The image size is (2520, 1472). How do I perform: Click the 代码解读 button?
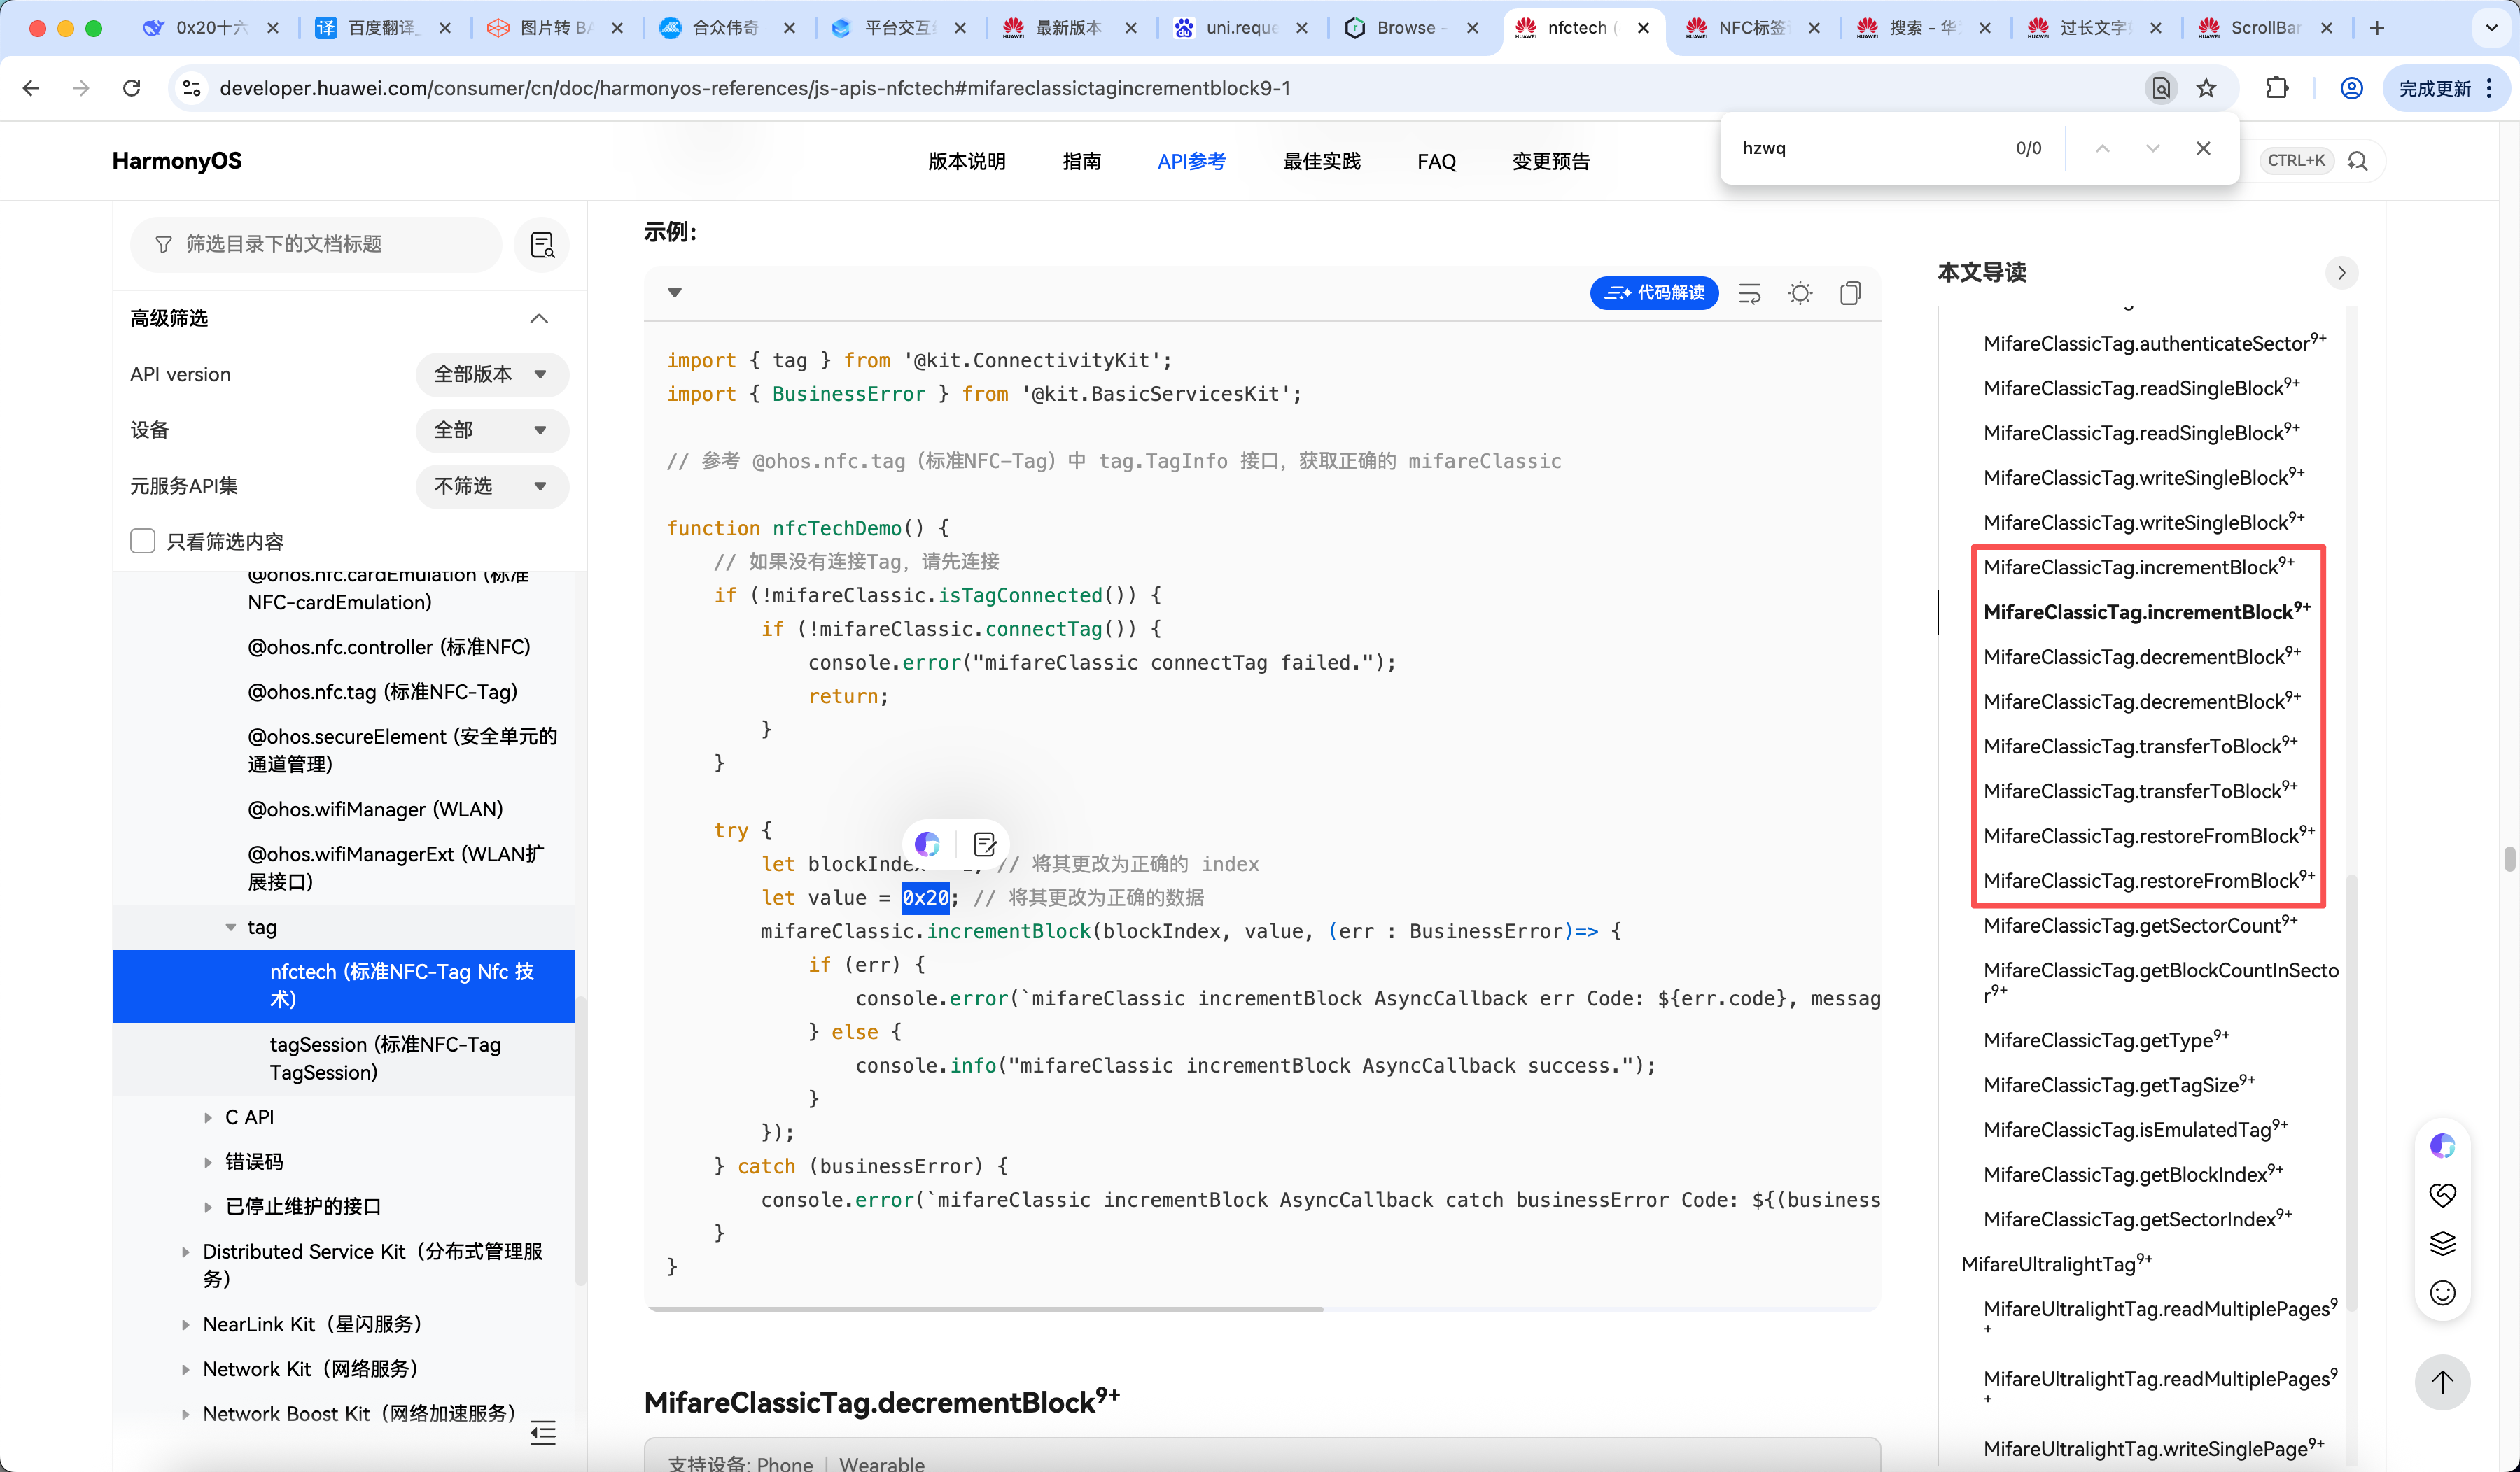click(1654, 293)
